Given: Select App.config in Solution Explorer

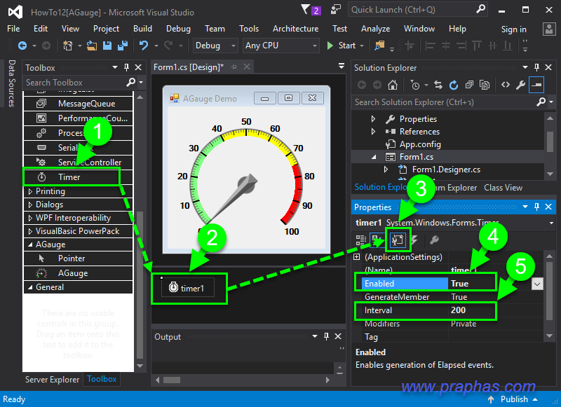Looking at the screenshot, I should (x=419, y=144).
